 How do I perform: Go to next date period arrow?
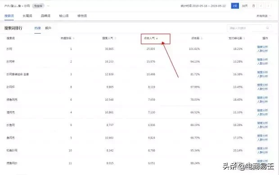[268, 6]
